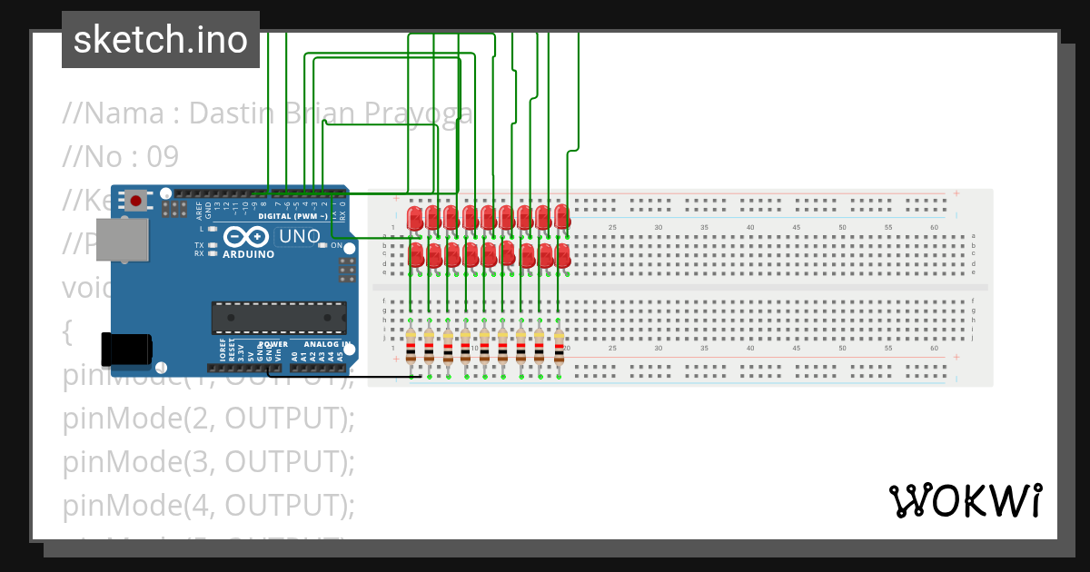Select the DIGITAL PWM pin header strip
The image size is (1090, 572).
[x=272, y=194]
